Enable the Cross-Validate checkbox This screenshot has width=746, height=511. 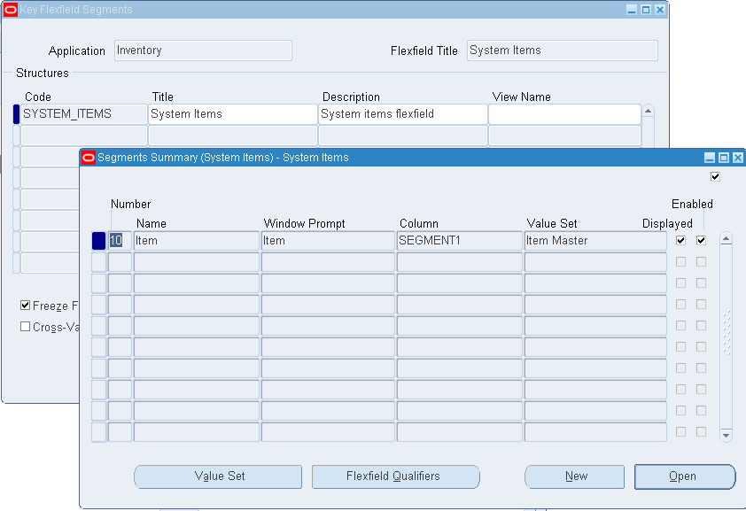[x=25, y=327]
